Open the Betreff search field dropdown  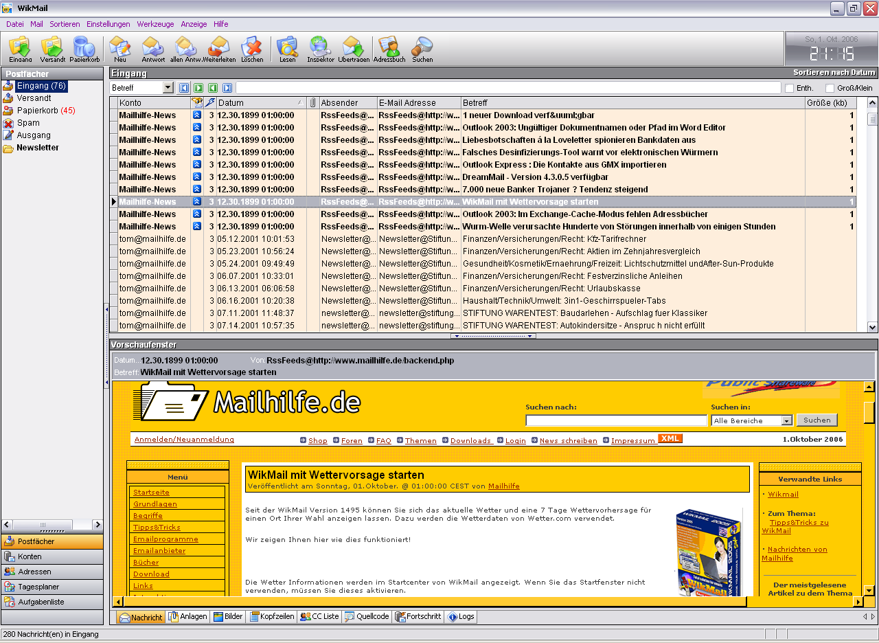(168, 88)
